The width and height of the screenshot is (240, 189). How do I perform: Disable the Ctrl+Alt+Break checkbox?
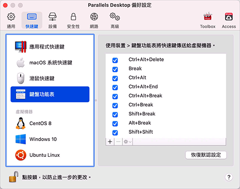tap(115, 96)
